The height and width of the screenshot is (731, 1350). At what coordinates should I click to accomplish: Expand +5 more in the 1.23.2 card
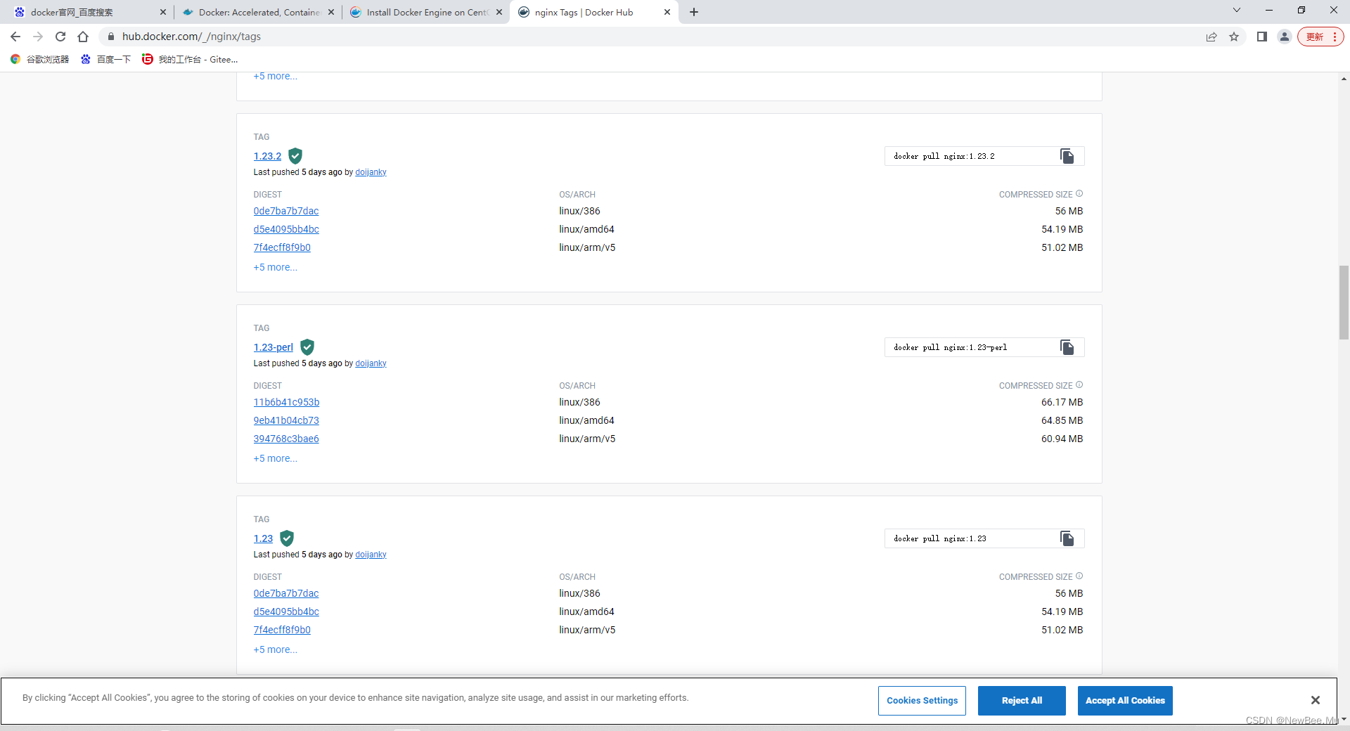pos(275,267)
